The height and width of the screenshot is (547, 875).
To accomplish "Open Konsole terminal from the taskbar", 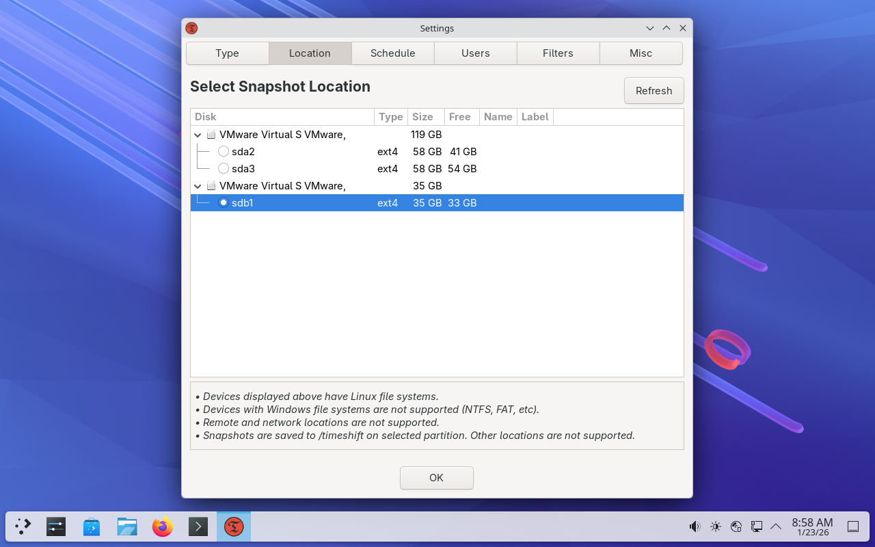I will (x=198, y=526).
